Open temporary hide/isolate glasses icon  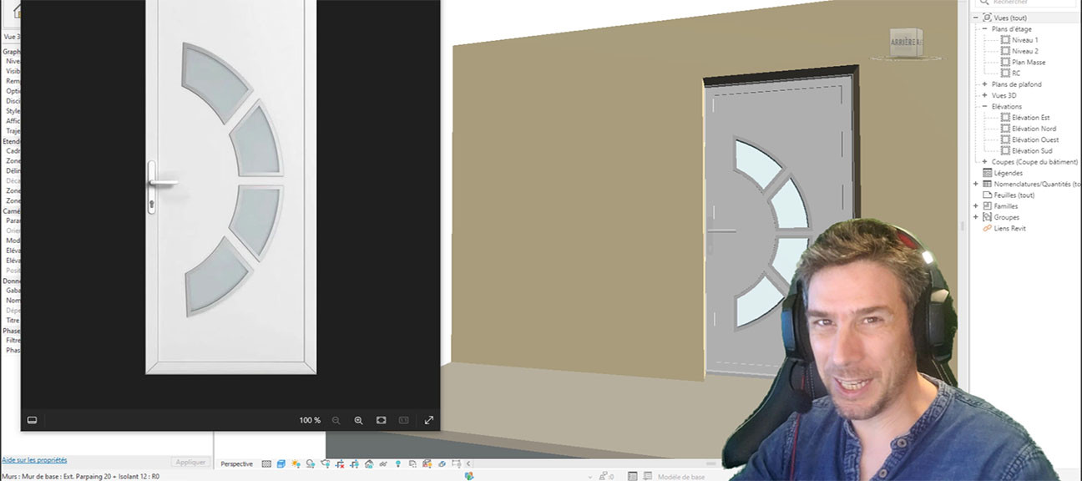(383, 463)
